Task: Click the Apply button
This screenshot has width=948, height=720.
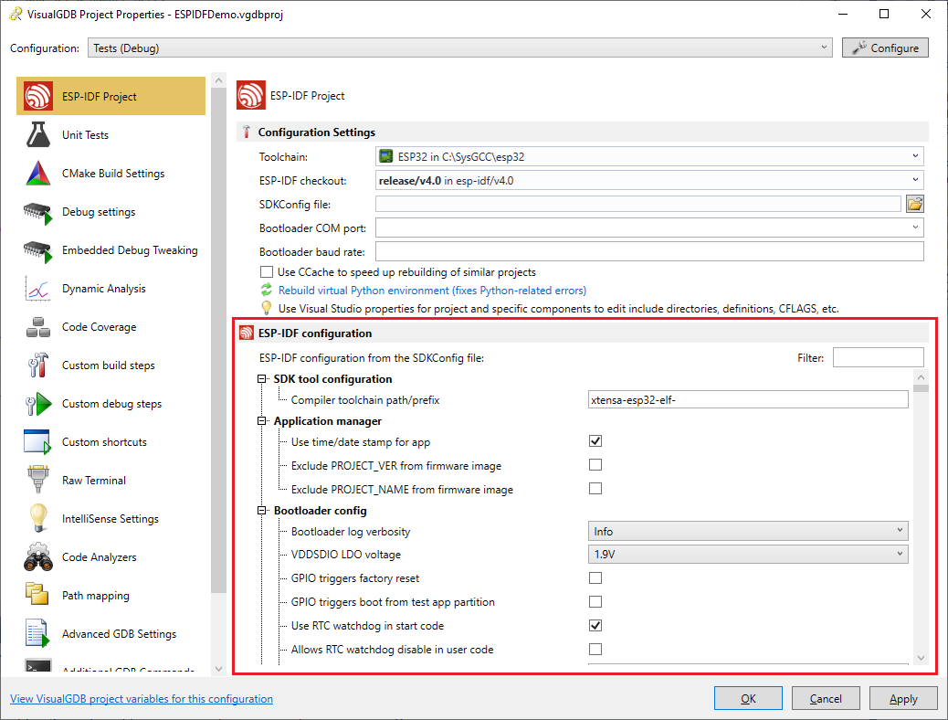Action: pos(903,698)
